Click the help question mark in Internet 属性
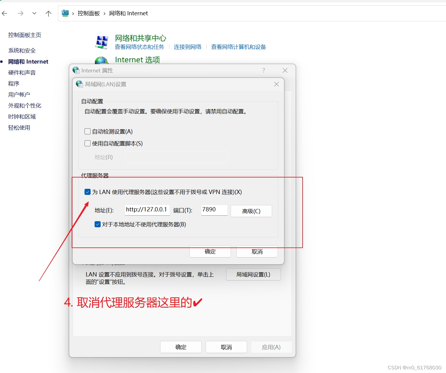 click(x=264, y=71)
